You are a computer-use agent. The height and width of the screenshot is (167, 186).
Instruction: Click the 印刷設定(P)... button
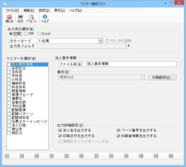(162, 77)
